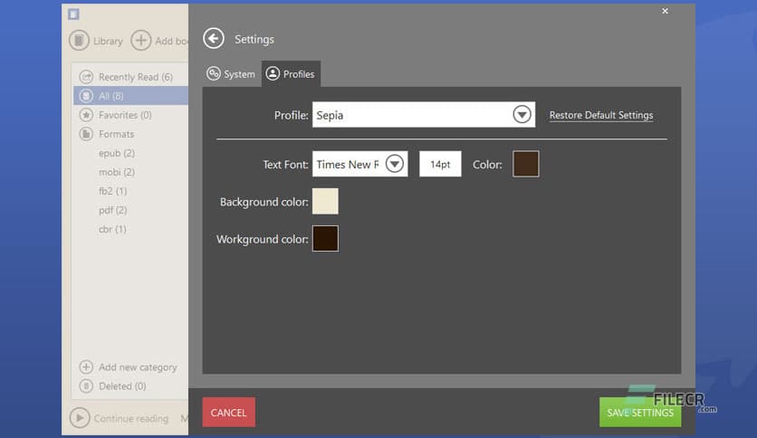Select the pdf (2) format
Viewport: 757px width, 438px height.
[113, 210]
